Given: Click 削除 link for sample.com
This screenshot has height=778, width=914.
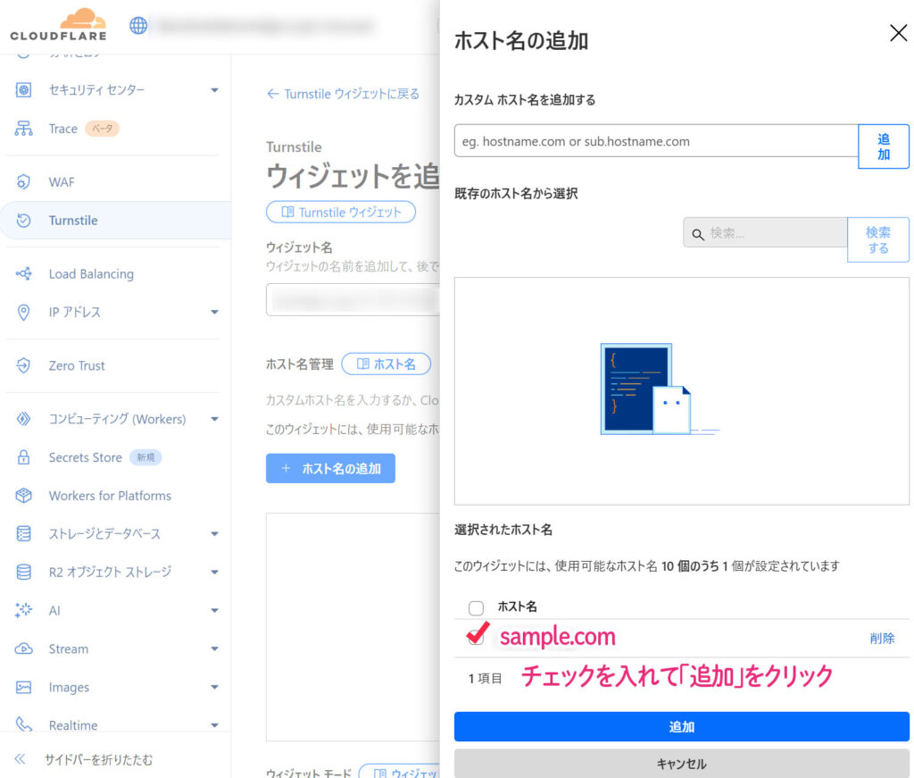Looking at the screenshot, I should pos(882,639).
